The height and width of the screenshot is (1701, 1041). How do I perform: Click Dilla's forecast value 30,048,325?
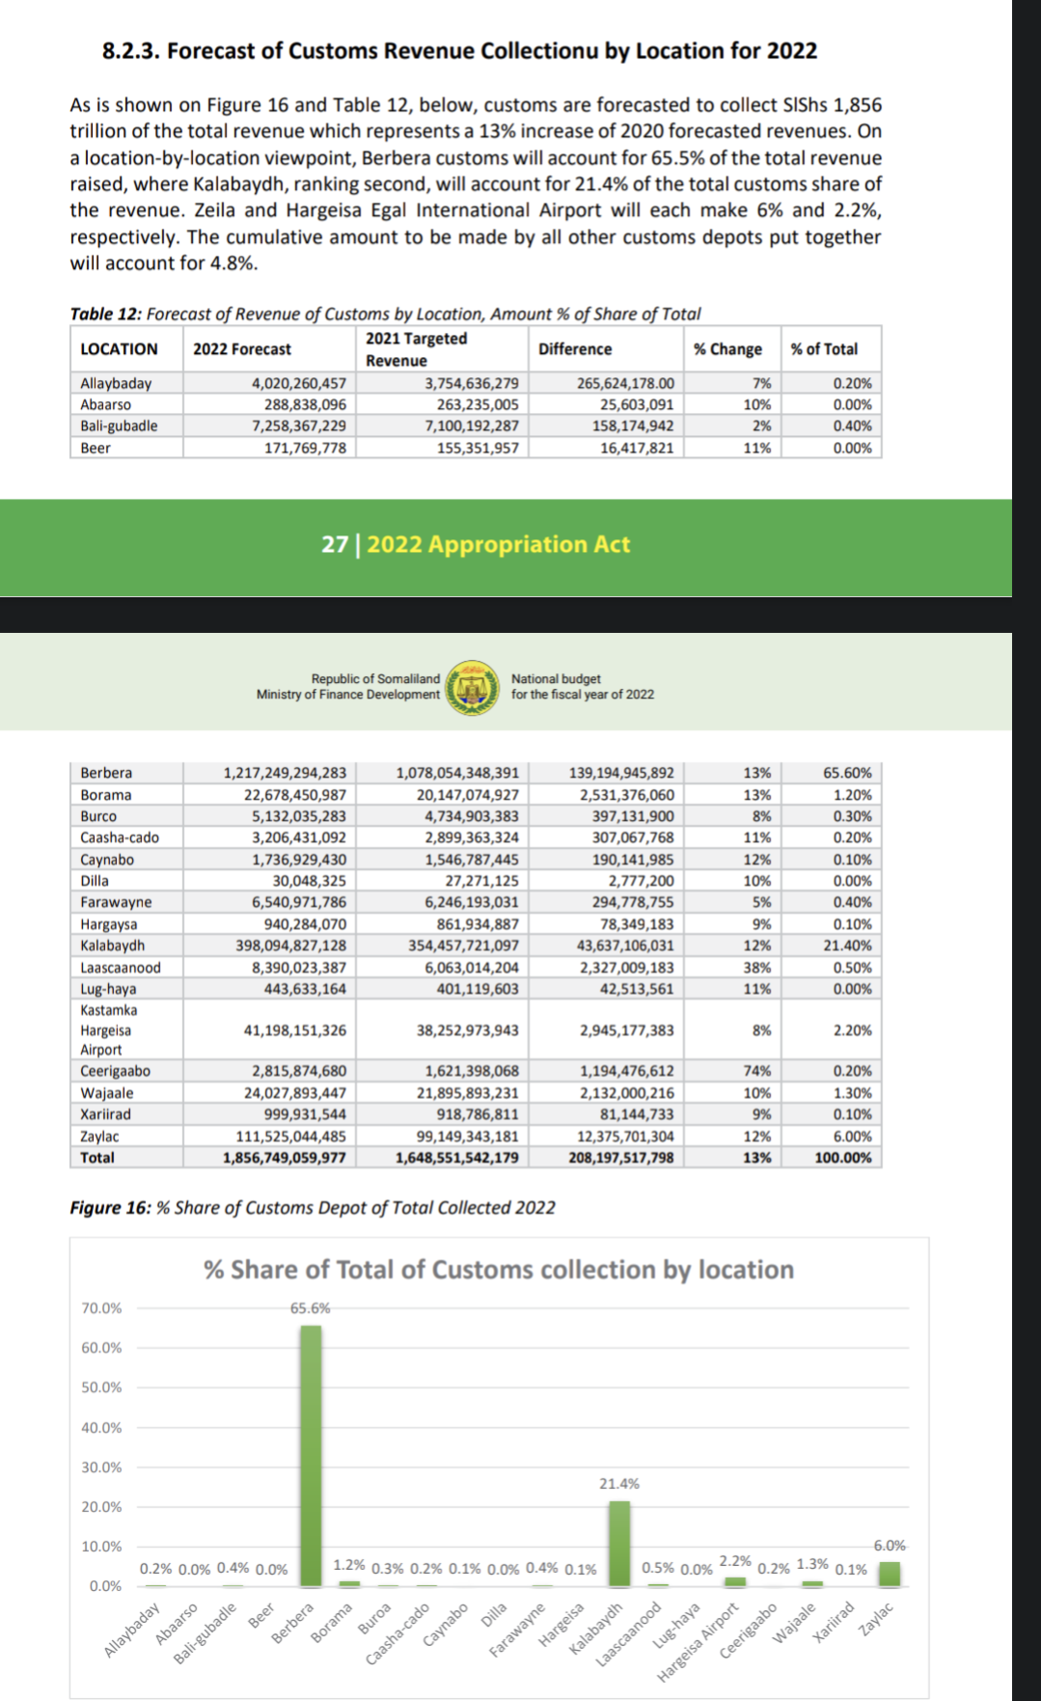coord(309,881)
